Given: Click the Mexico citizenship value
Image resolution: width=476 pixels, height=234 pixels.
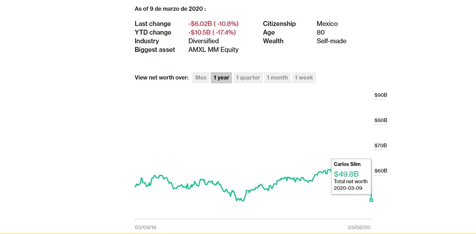Looking at the screenshot, I should pos(328,24).
